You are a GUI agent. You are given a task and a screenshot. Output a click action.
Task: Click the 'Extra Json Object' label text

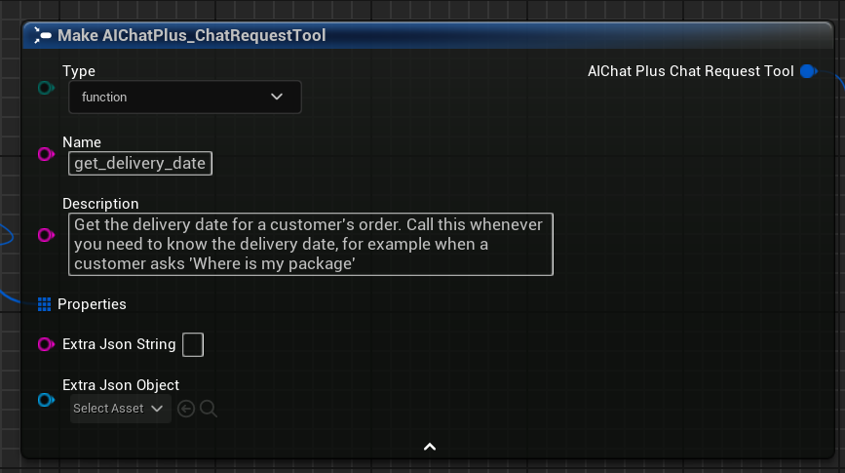tap(121, 385)
